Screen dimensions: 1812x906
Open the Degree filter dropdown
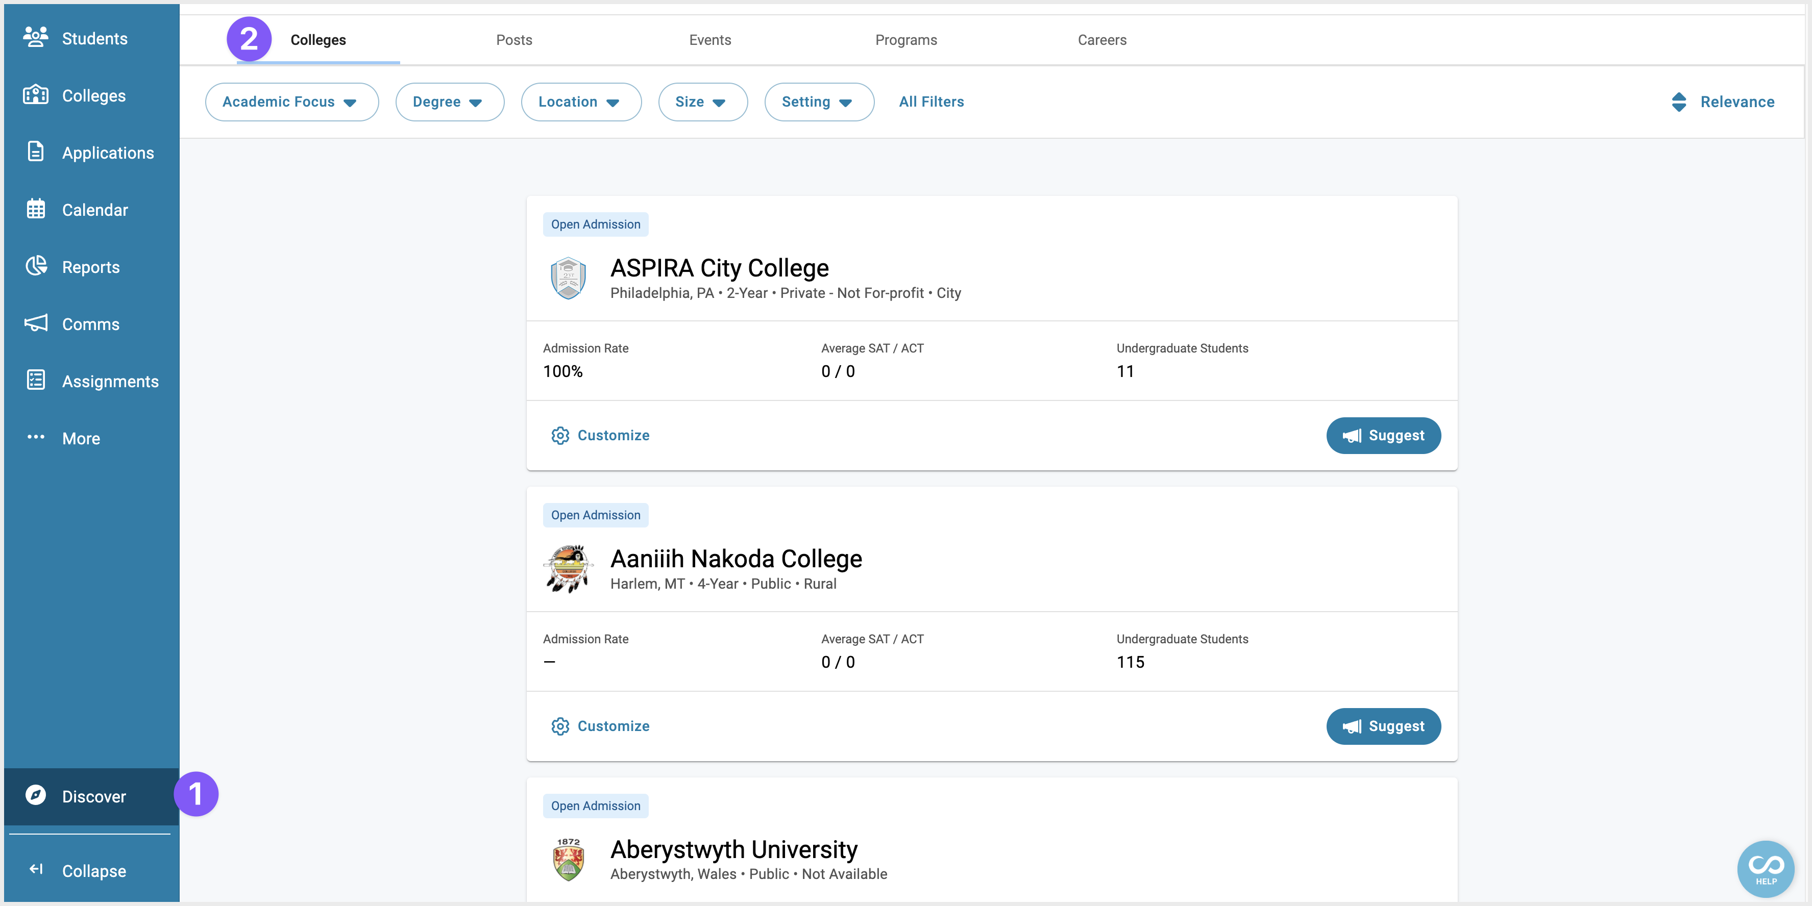coord(450,102)
